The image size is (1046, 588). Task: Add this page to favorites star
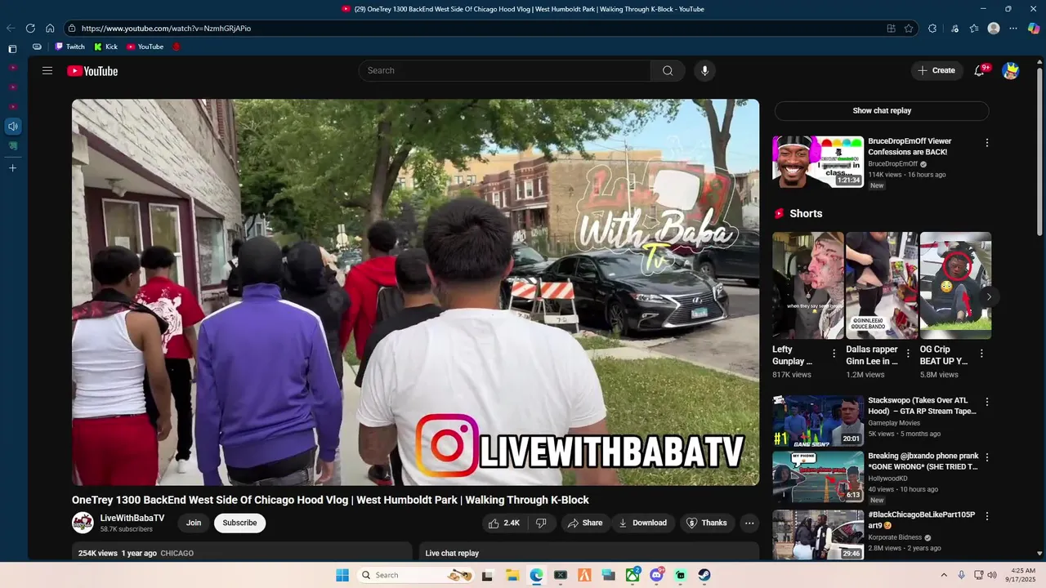[x=909, y=29]
